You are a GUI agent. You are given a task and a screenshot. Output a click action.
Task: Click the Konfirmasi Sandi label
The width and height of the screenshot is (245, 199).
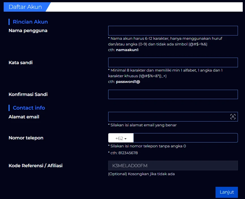coord(28,94)
